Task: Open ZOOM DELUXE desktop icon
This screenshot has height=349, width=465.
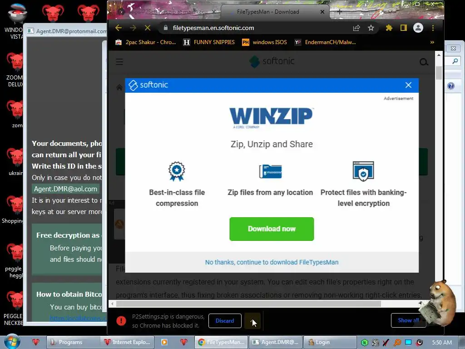Action: tap(15, 70)
